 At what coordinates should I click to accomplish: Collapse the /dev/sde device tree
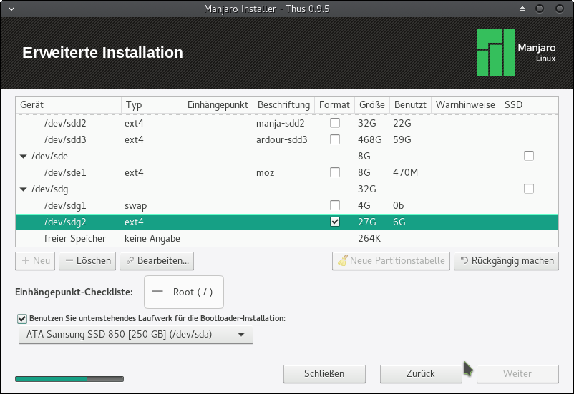point(25,156)
